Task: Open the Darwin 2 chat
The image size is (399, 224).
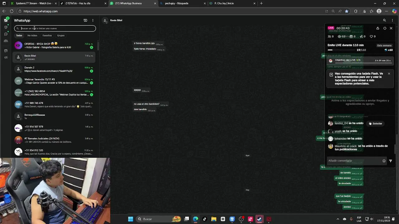Action: pos(54,69)
